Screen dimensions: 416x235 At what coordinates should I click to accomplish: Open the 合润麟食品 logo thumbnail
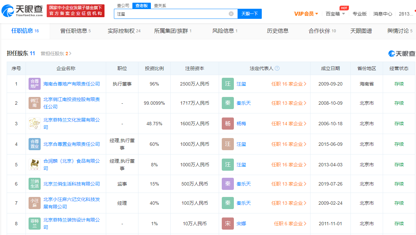pos(35,165)
